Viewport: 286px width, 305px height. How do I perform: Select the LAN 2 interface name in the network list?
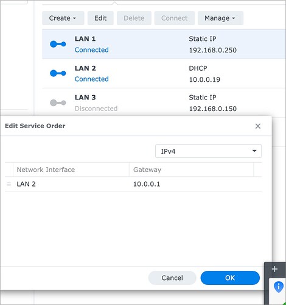85,68
